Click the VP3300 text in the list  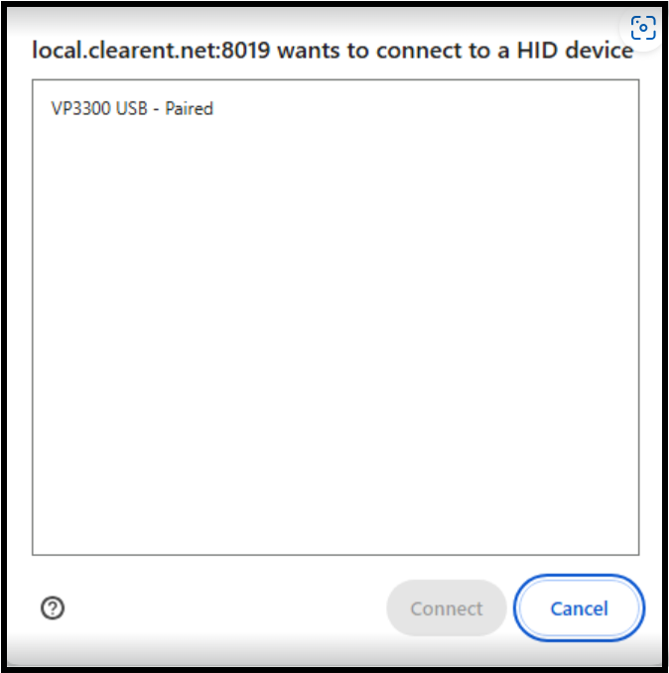tap(80, 108)
